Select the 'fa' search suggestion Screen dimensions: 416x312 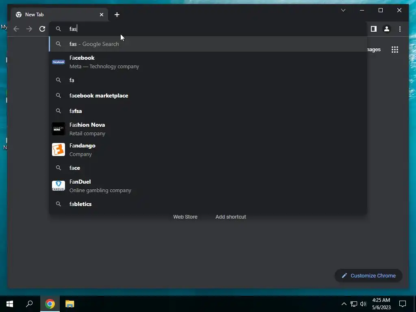tap(208, 80)
